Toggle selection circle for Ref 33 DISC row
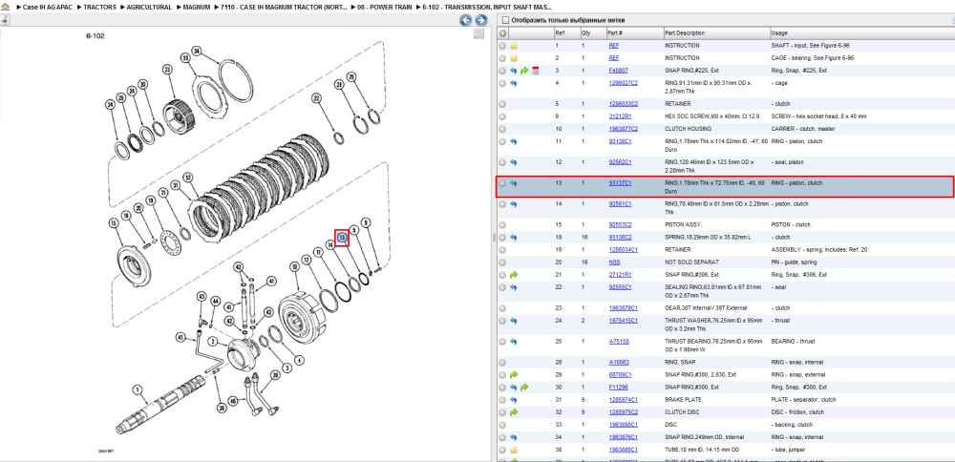 pyautogui.click(x=502, y=425)
